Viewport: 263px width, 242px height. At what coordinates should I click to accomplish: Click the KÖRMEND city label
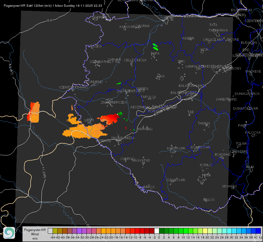coord(94,82)
